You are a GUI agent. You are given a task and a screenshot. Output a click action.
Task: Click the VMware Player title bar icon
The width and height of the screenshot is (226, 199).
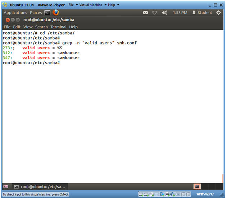(5, 5)
